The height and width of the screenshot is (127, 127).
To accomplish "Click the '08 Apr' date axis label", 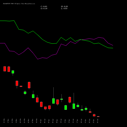I will (x=53, y=121).
